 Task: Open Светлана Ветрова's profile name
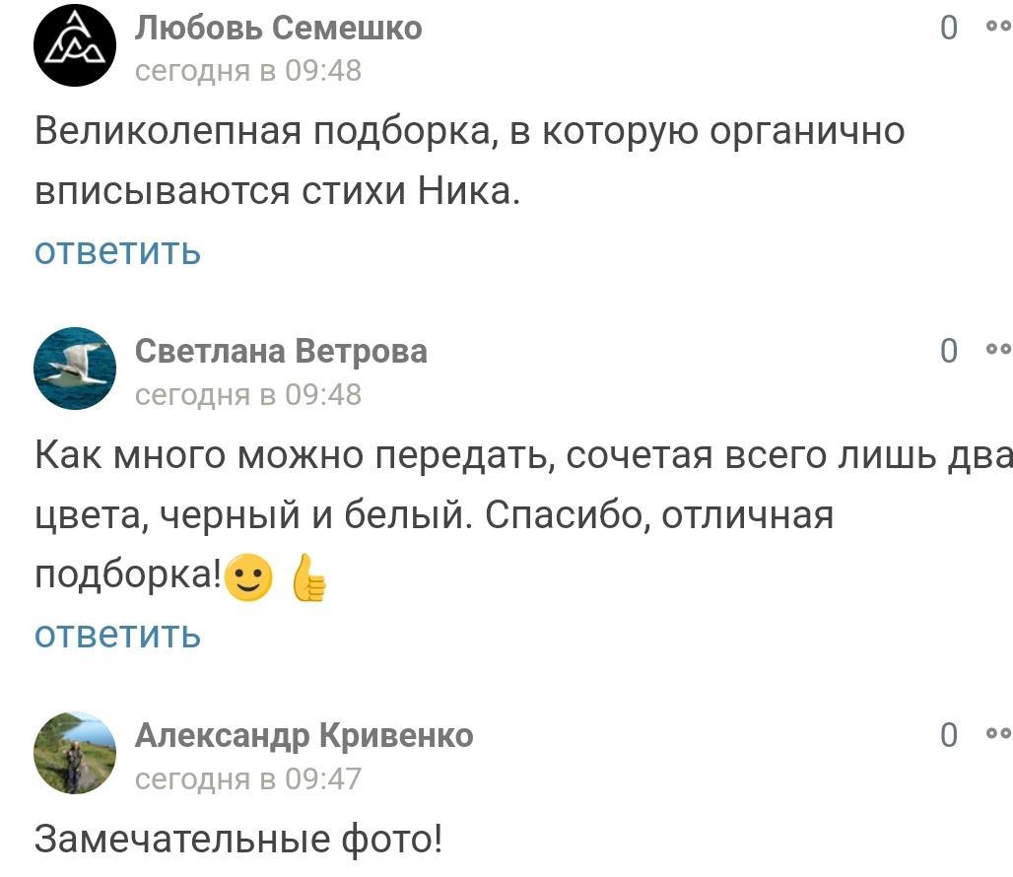[x=281, y=351]
